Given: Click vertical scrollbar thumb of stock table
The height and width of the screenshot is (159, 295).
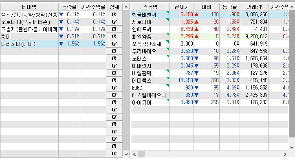Looking at the screenshot, I should [292, 74].
